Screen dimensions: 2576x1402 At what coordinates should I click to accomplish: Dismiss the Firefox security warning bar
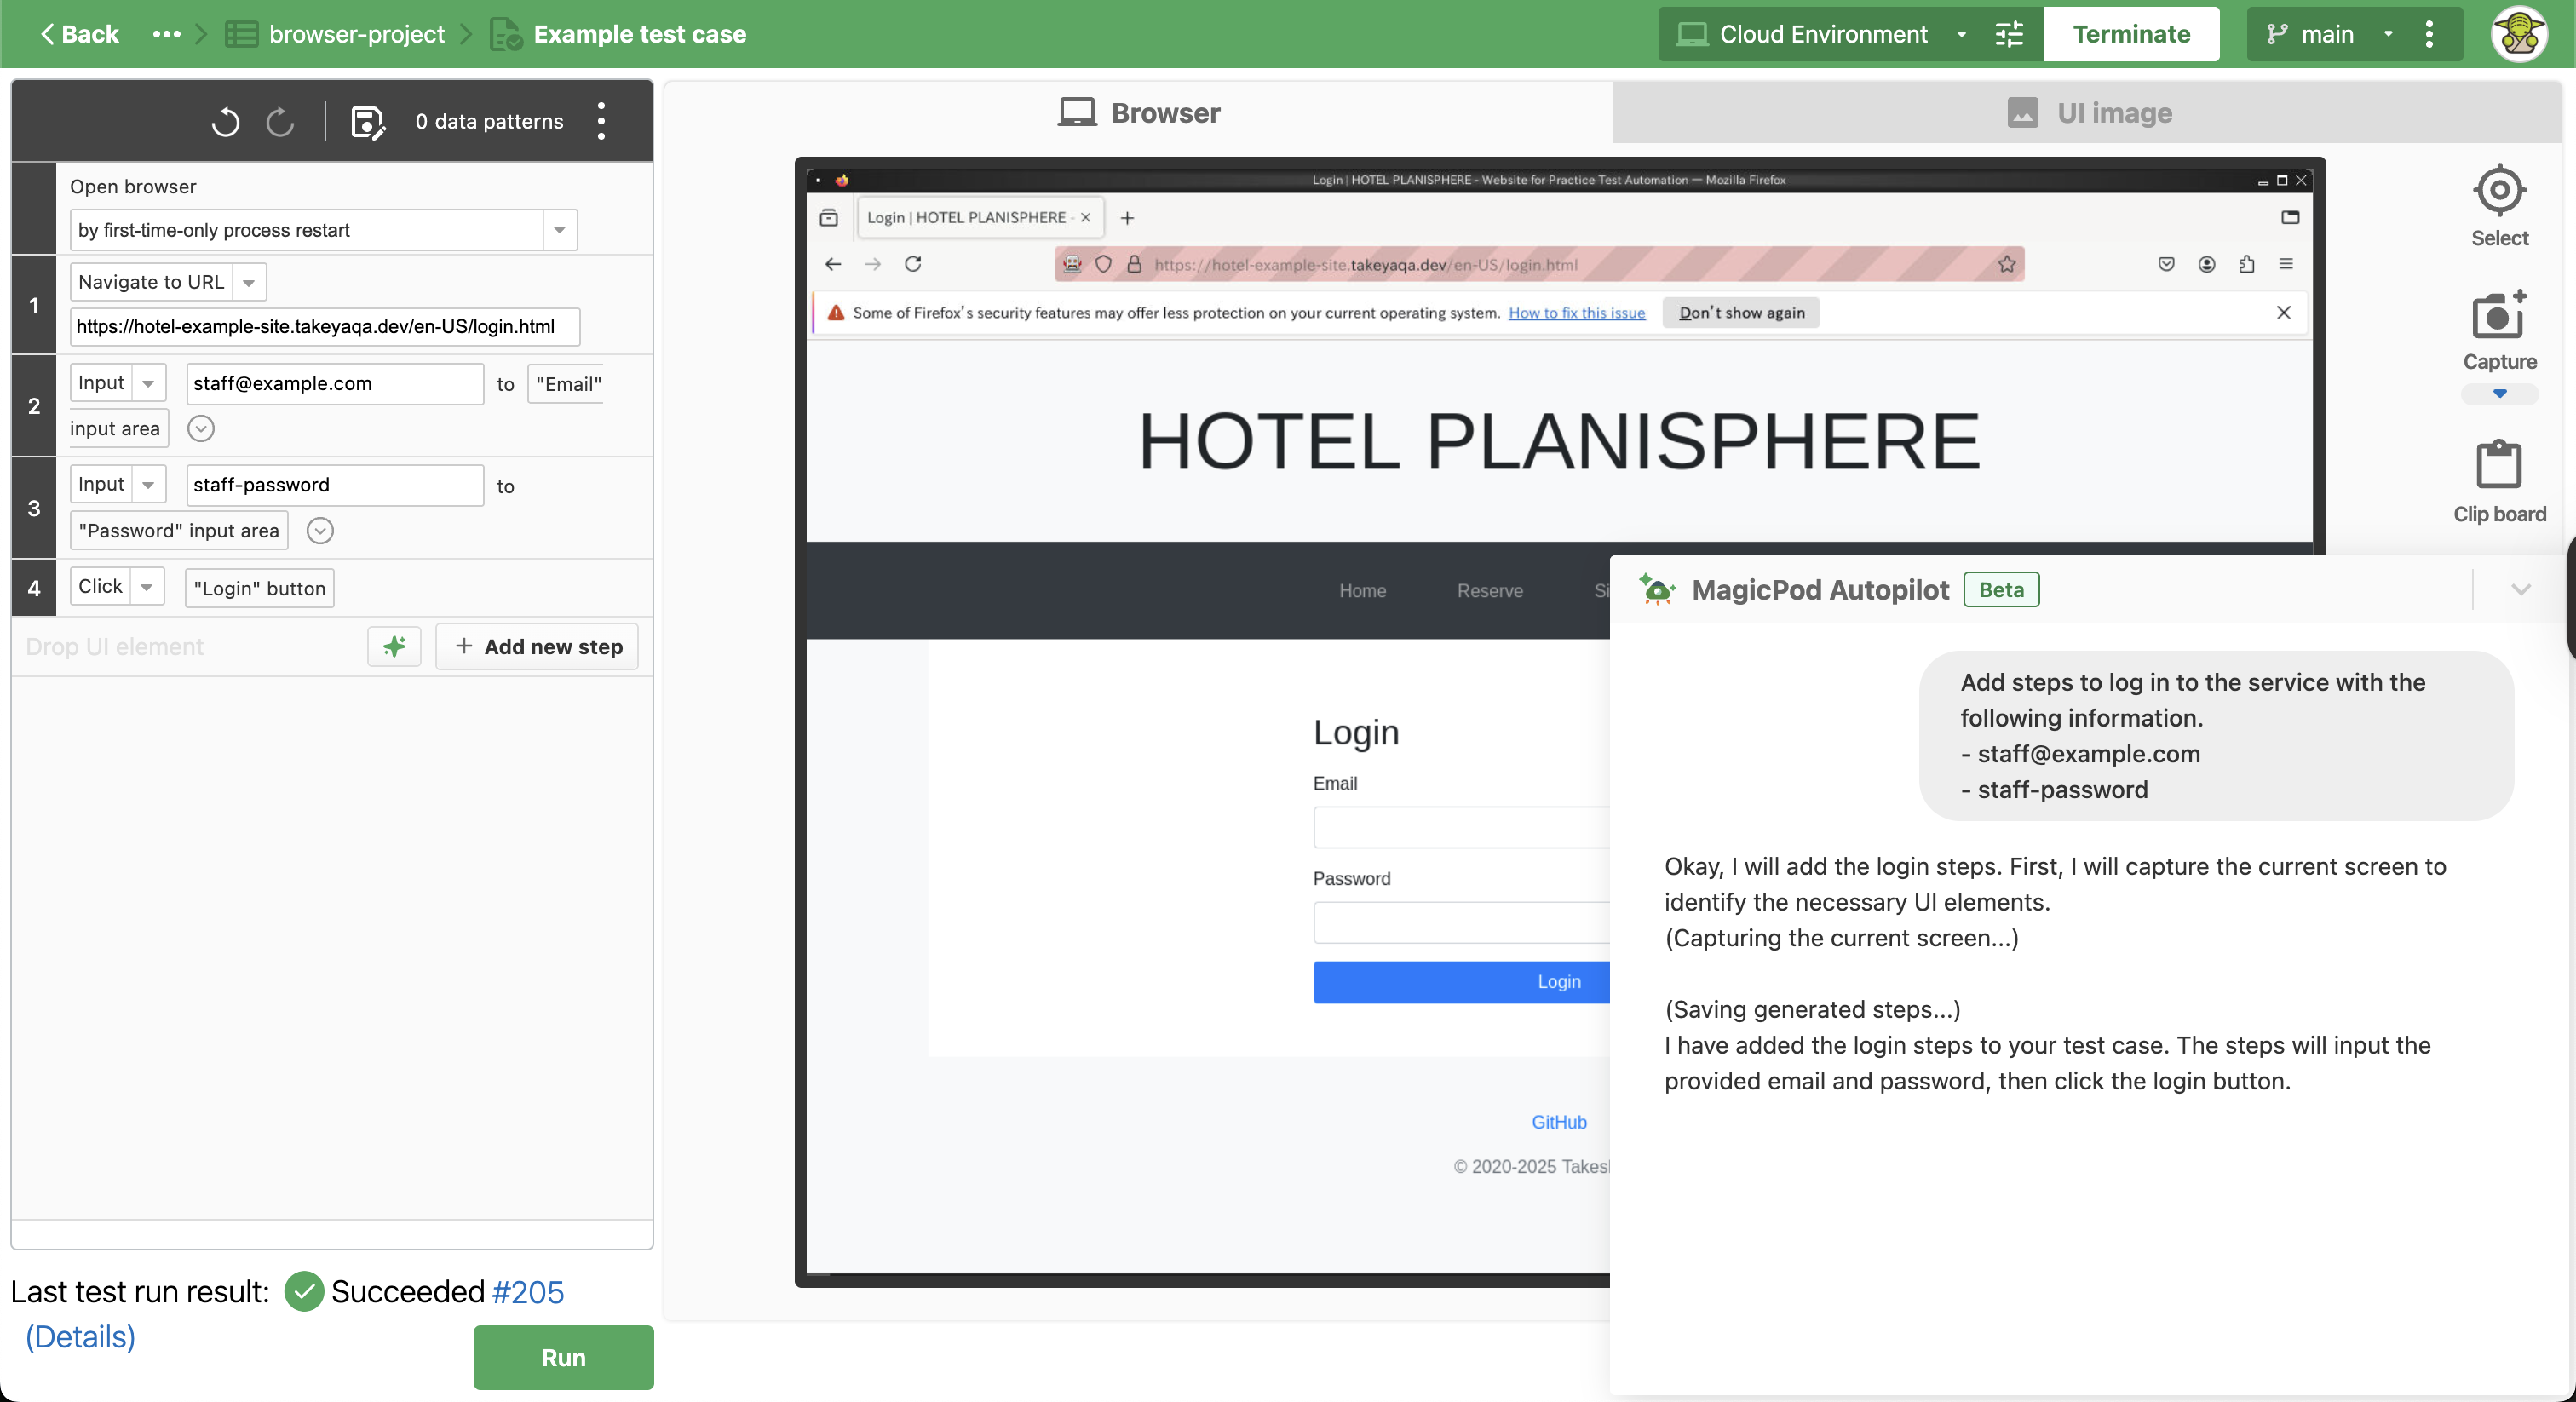click(x=2284, y=313)
